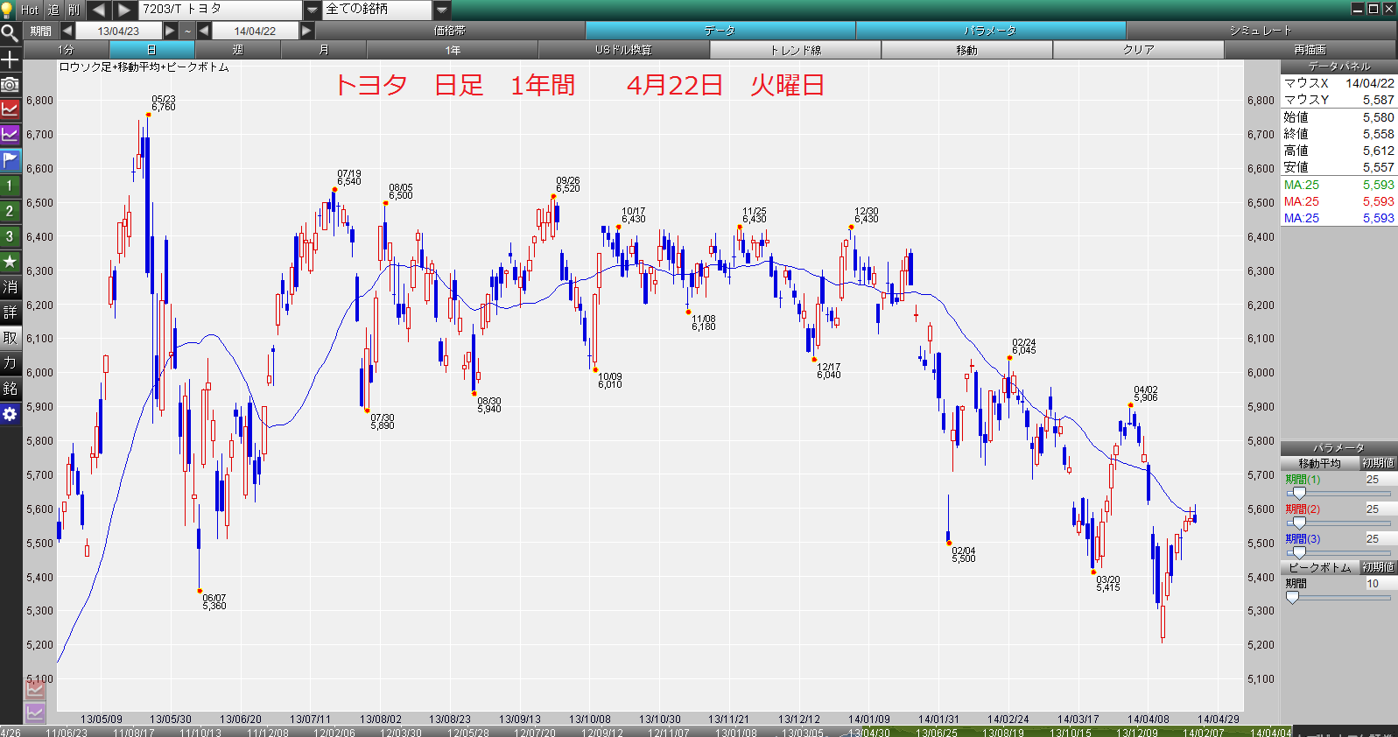The width and height of the screenshot is (1398, 737).
Task: Select the green preset 3 button
Action: (x=10, y=236)
